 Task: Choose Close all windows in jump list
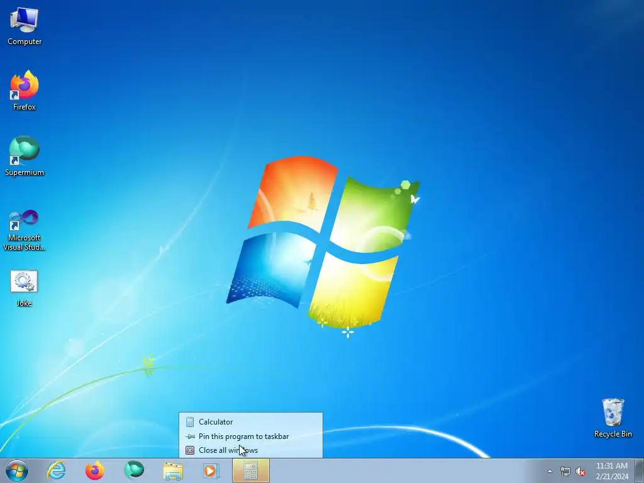[x=250, y=450]
